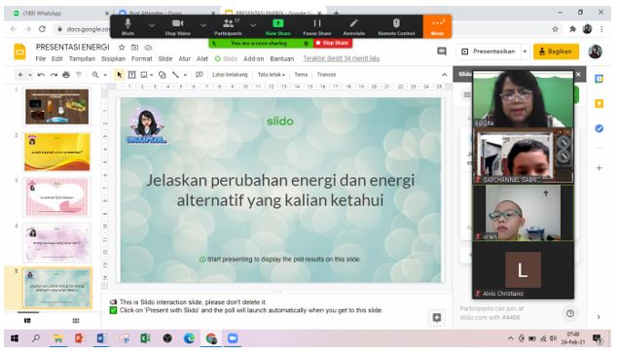Click the print icon in Slides toolbar
The width and height of the screenshot is (619, 353).
(x=66, y=75)
